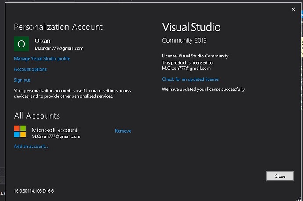Image resolution: width=303 pixels, height=201 pixels.
Task: Click email under Orxan profile name
Action: [x=59, y=48]
